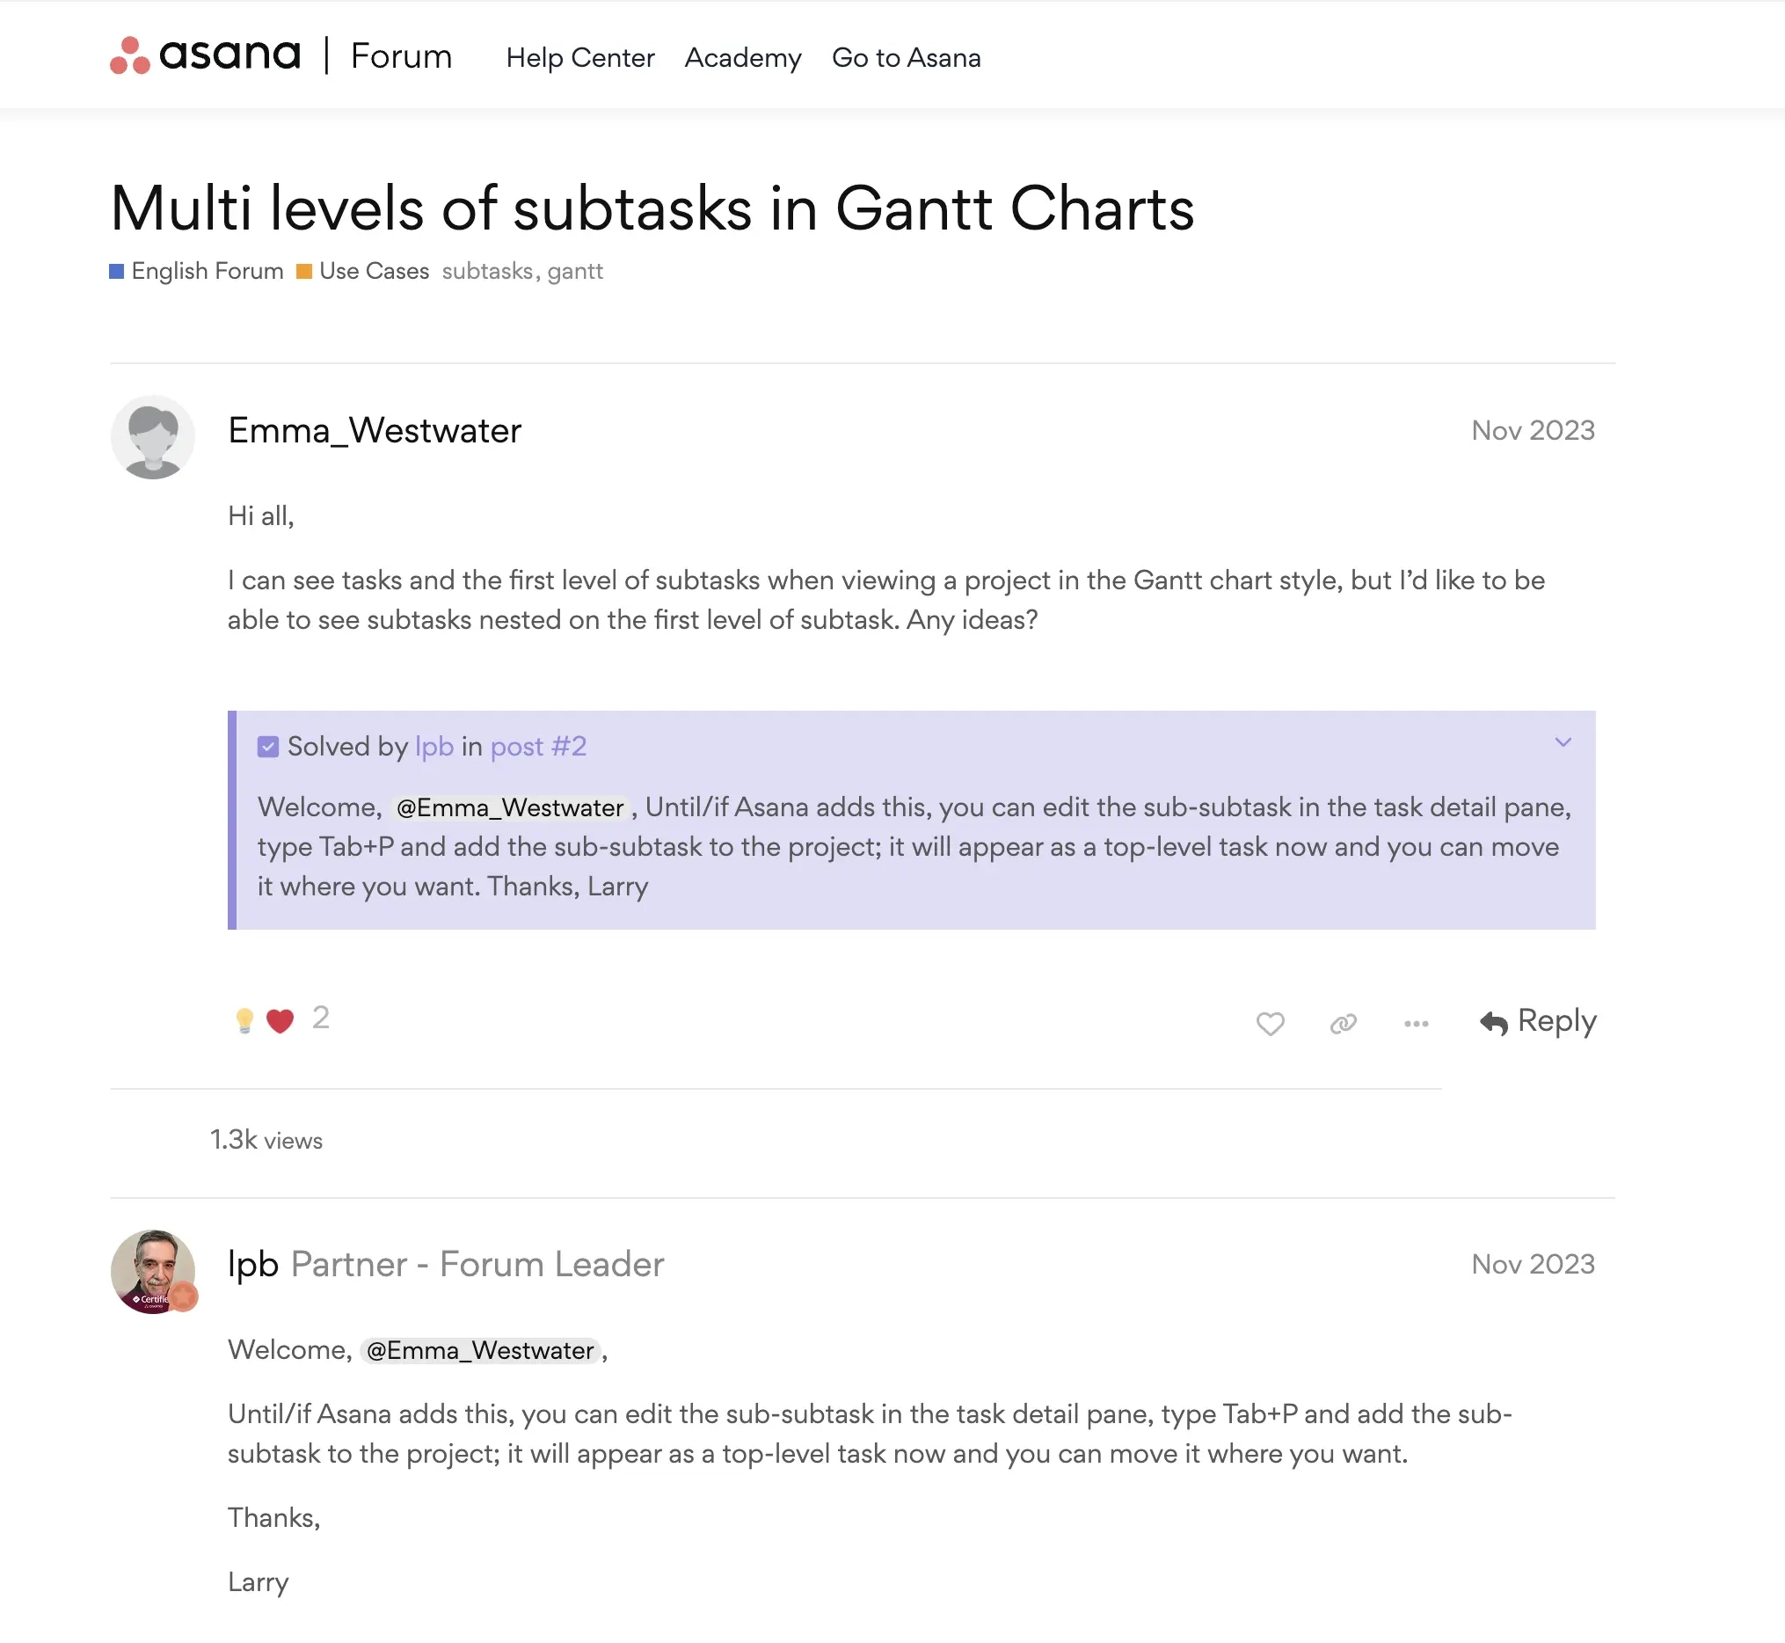Open the gantt tag

pyautogui.click(x=574, y=271)
